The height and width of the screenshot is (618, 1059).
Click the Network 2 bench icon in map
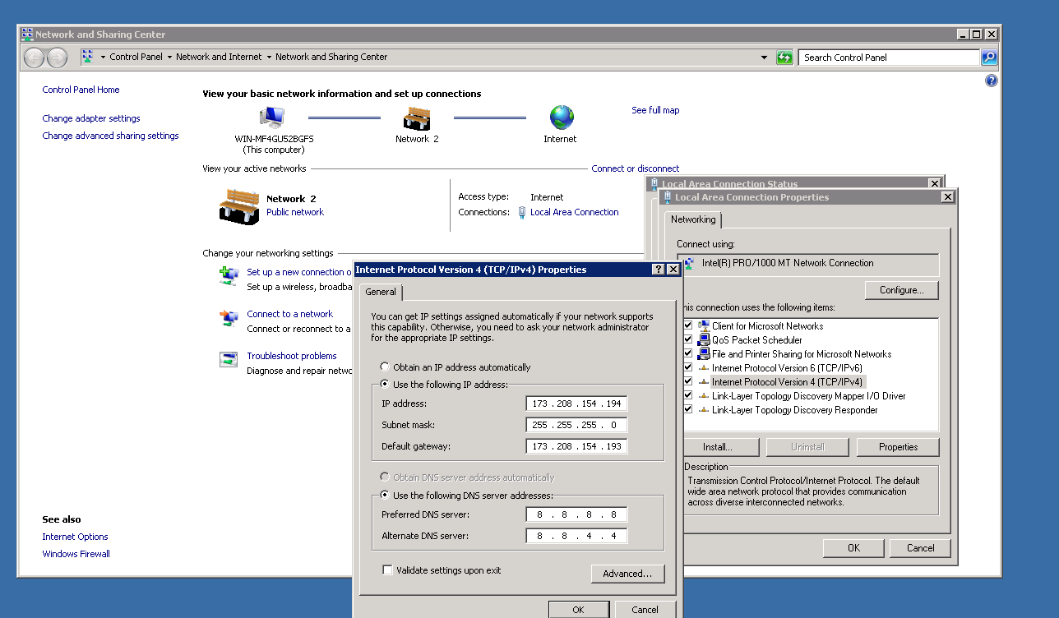tap(417, 118)
